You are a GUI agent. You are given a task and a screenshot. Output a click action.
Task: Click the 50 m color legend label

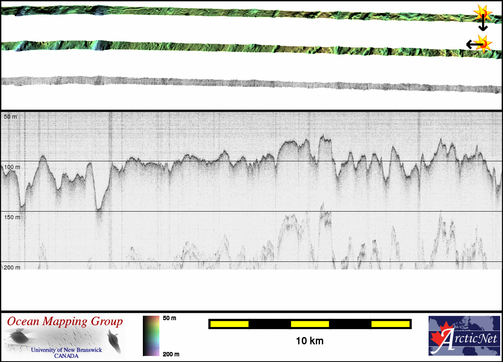pyautogui.click(x=169, y=318)
